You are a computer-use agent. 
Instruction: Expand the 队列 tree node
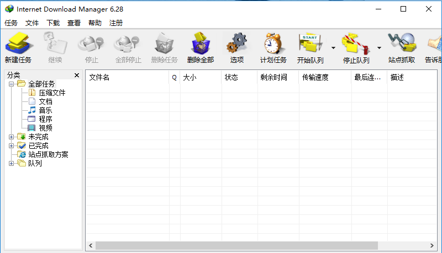pyautogui.click(x=11, y=163)
